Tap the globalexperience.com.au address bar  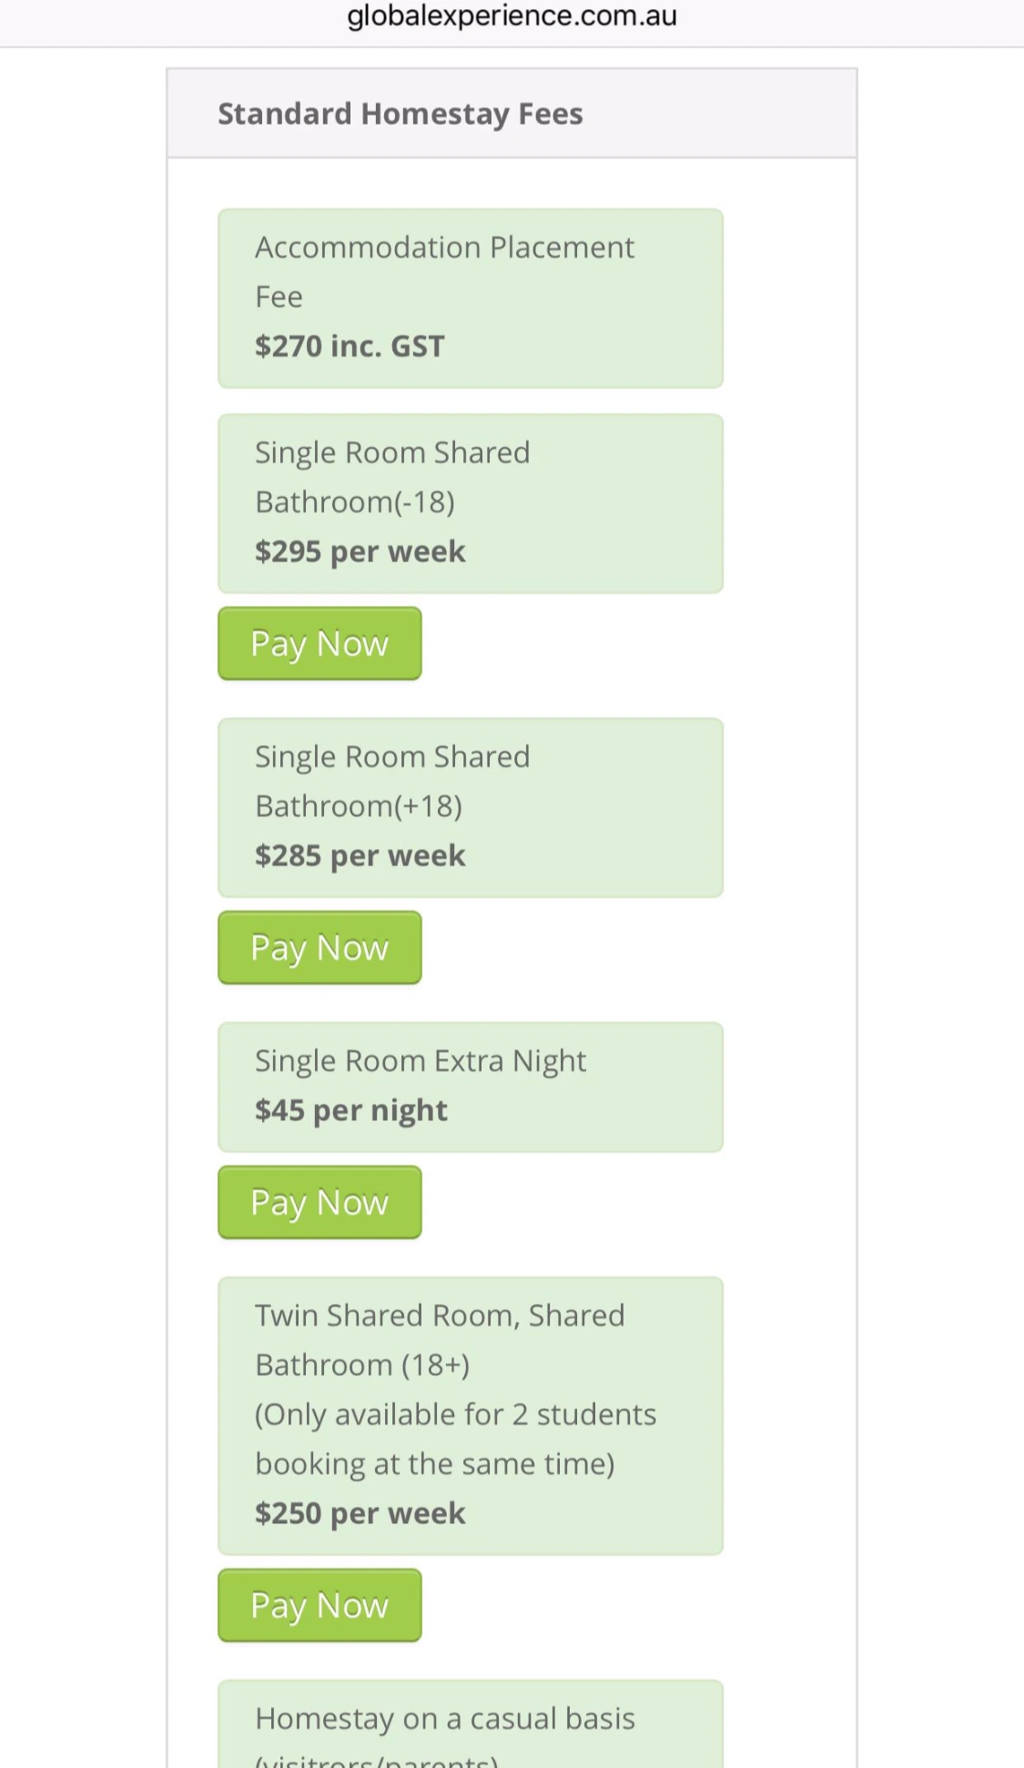click(512, 16)
